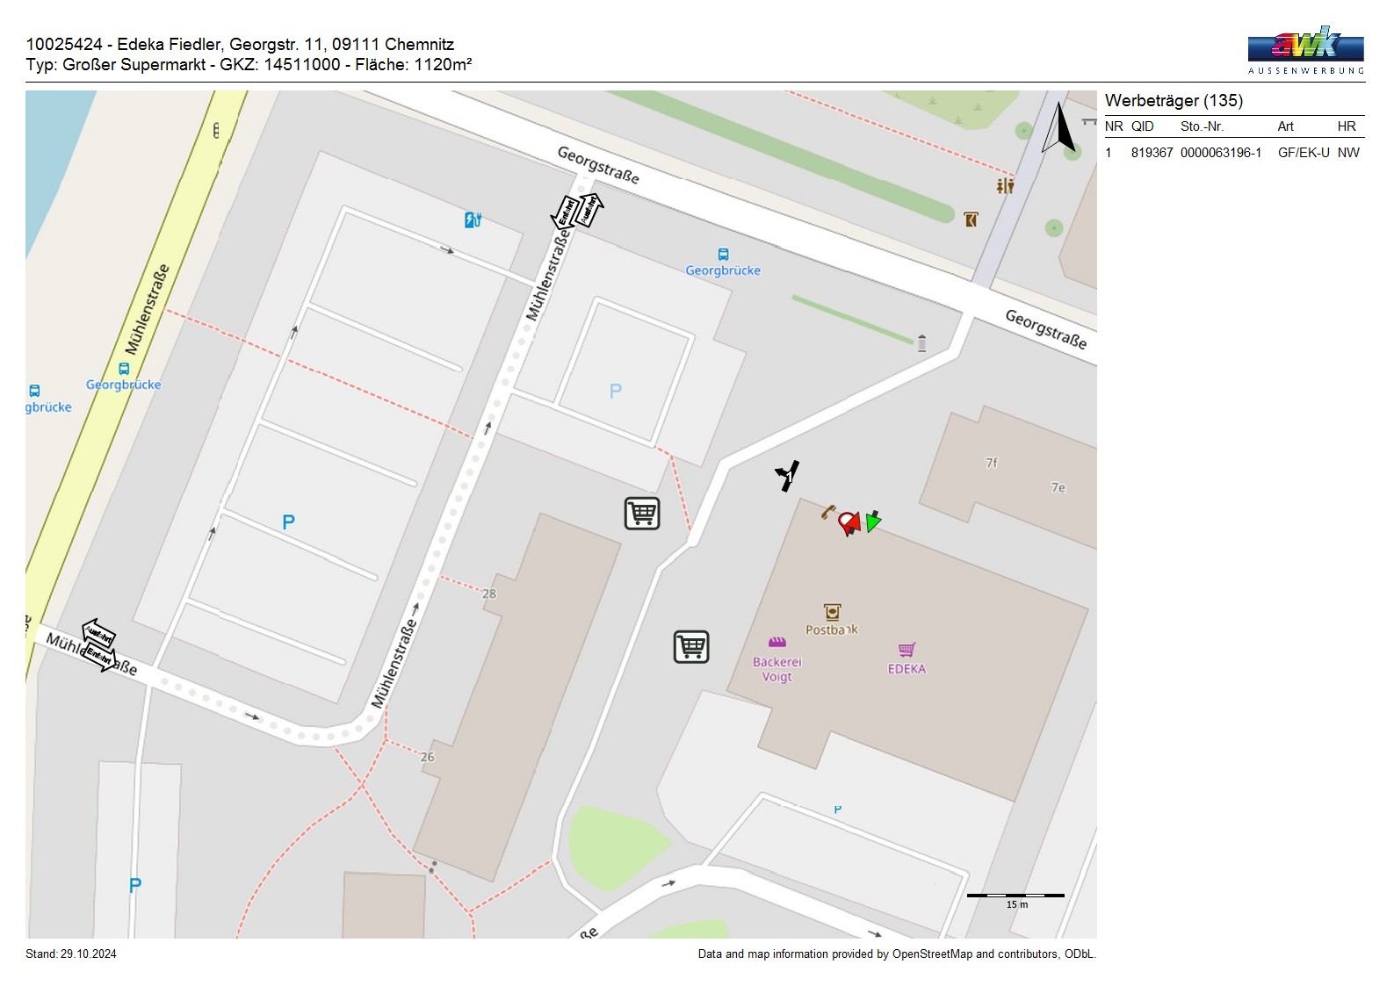This screenshot has height=986, width=1394.
Task: Click the shopping cart symbol near building 28
Action: 642,514
